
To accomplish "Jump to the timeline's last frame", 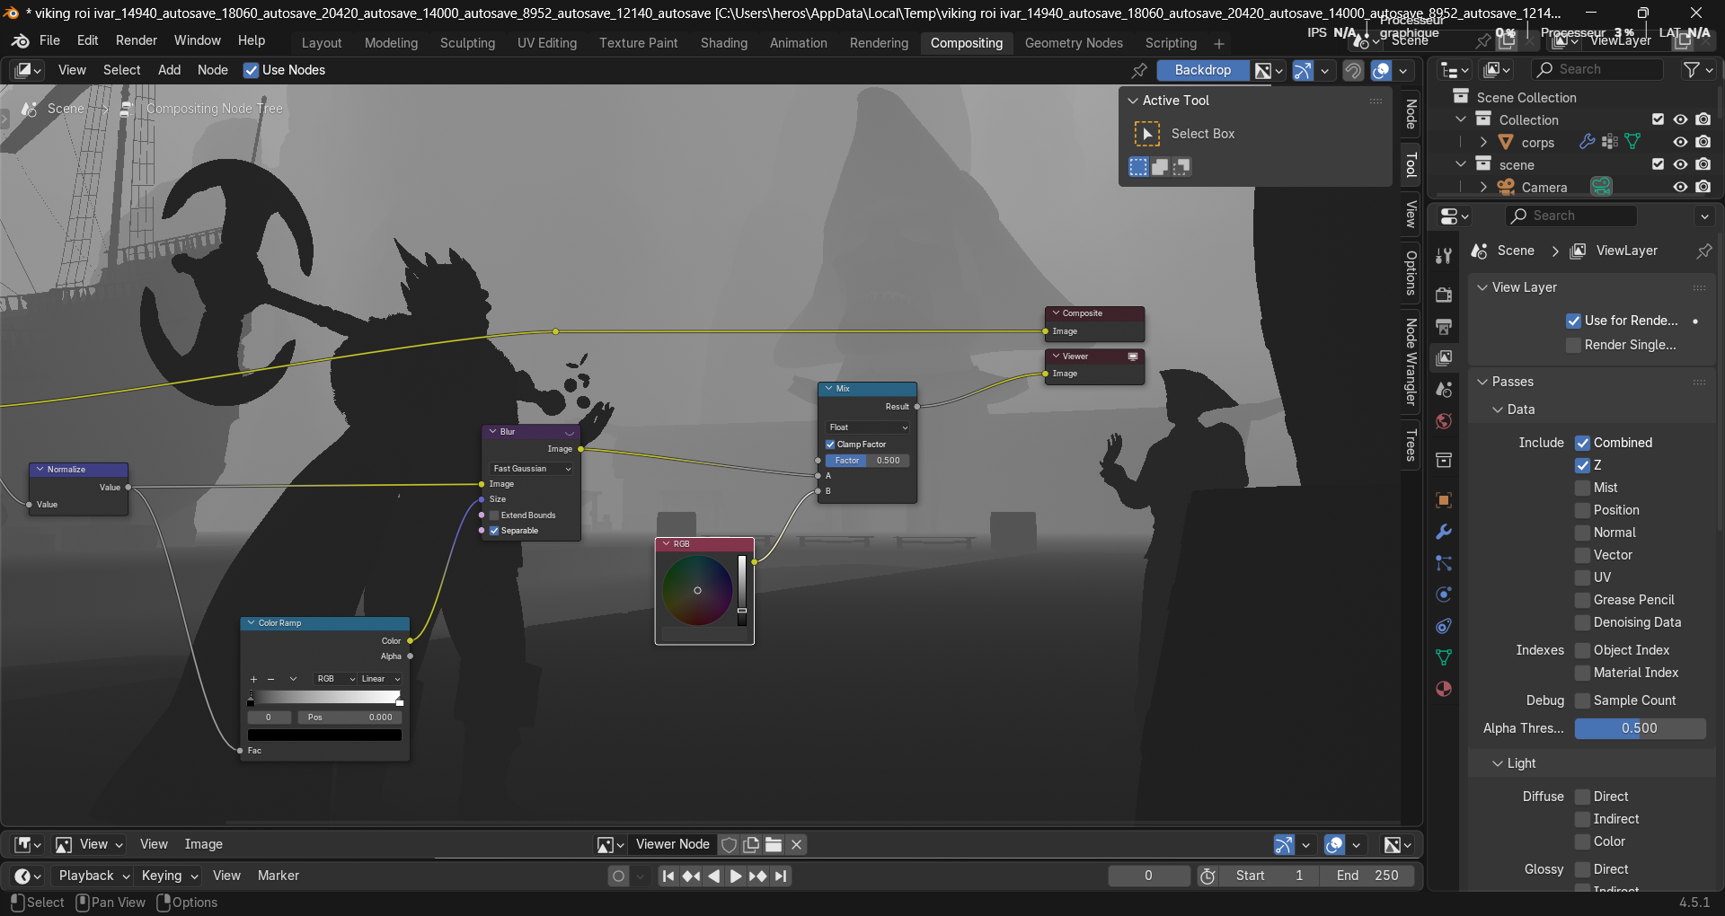I will pos(781,876).
